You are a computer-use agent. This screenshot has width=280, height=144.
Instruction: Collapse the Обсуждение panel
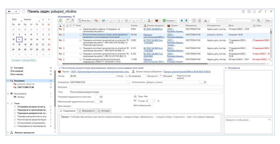(226, 68)
